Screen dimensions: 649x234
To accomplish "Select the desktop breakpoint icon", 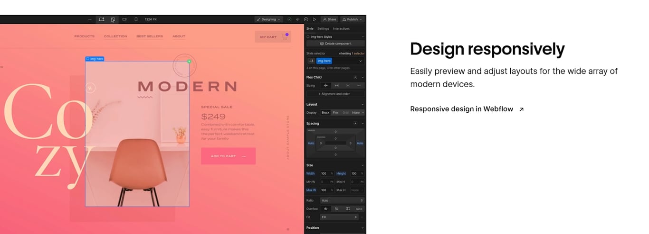I will click(x=101, y=19).
